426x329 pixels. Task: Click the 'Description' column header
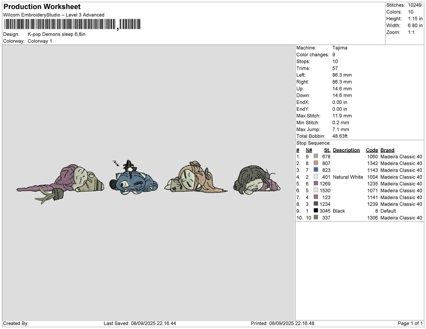pyautogui.click(x=346, y=150)
